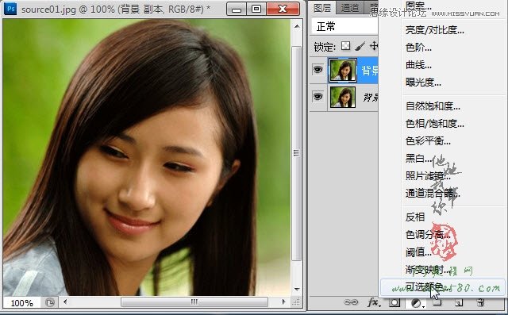Viewport: 508px width, 315px height.
Task: Click the lock position move icon
Action: tap(374, 46)
